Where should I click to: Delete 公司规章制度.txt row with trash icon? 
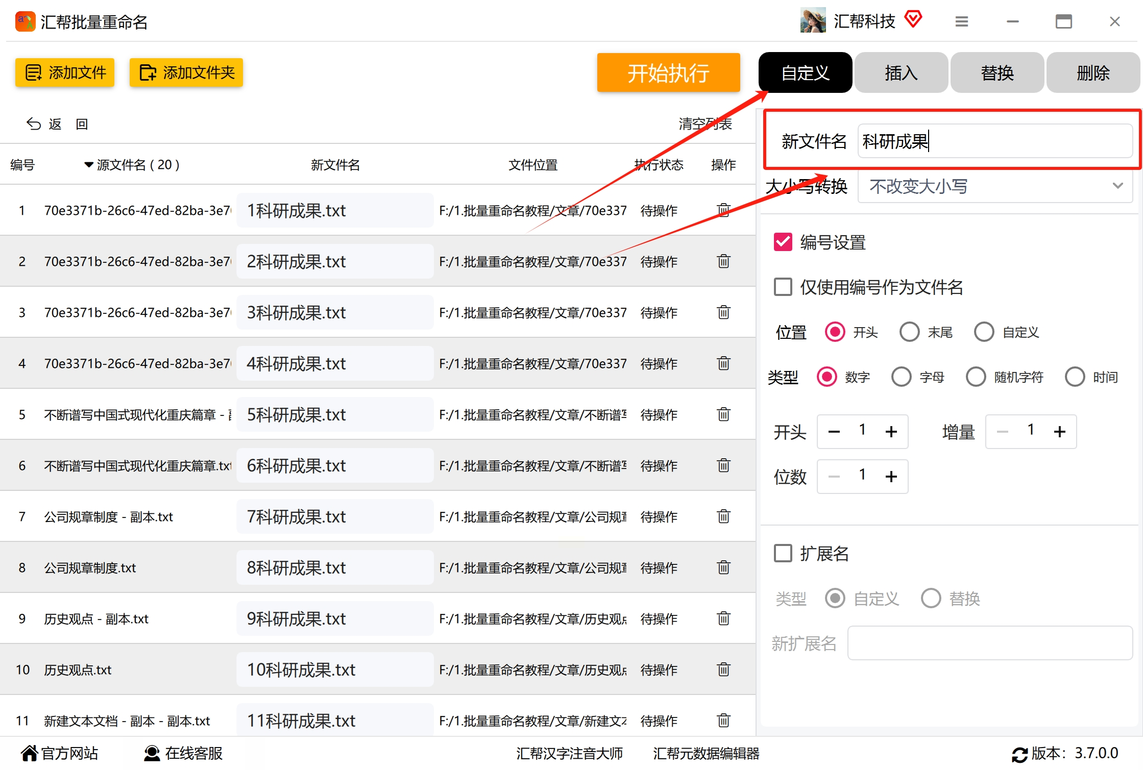point(723,567)
